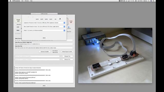Toggle the BOOTRST fuse bit checkbox
Viewport: 164px width, 92px height.
point(69,30)
